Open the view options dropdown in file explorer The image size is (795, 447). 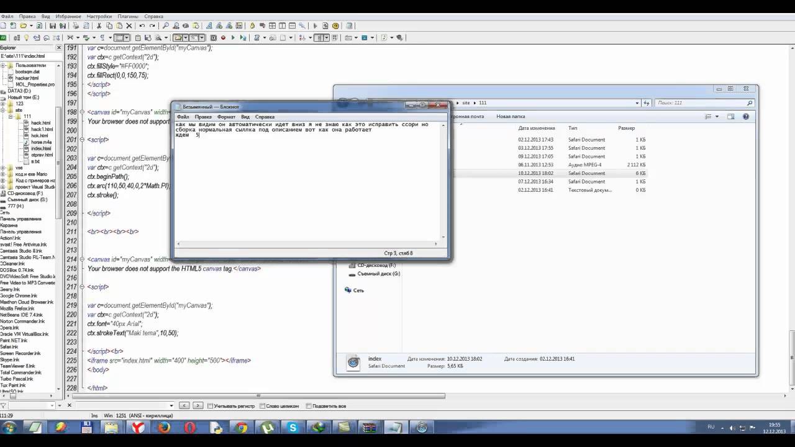tap(717, 116)
